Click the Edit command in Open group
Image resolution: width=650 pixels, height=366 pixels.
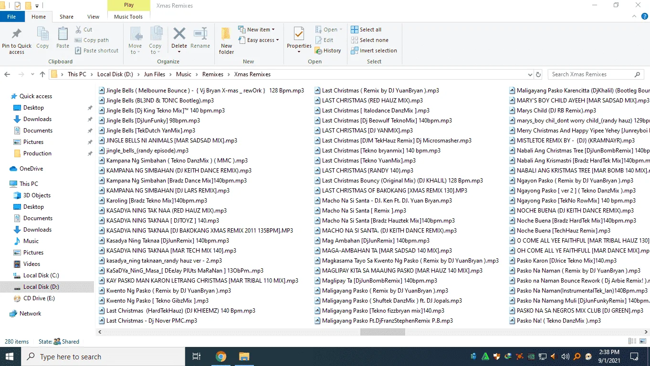324,40
